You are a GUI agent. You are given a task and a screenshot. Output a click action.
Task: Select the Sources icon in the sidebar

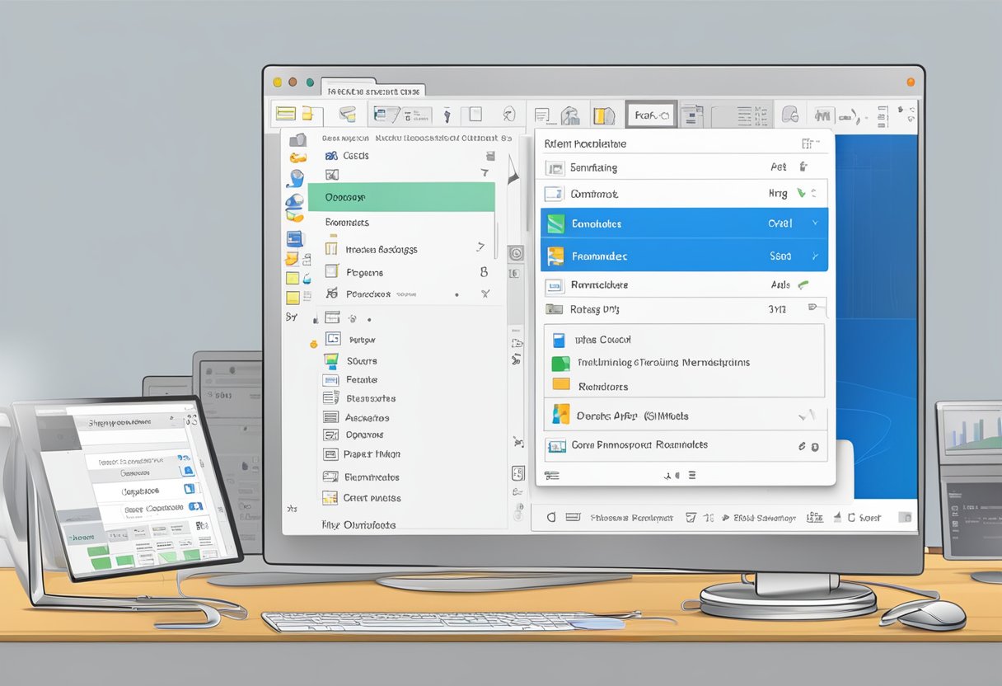point(333,360)
